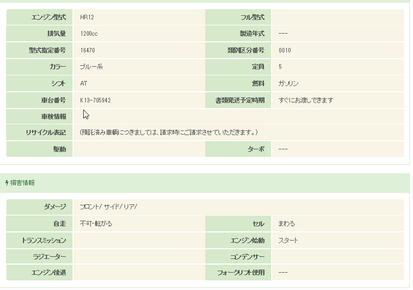Click the fuel value ガソリン

pos(288,84)
